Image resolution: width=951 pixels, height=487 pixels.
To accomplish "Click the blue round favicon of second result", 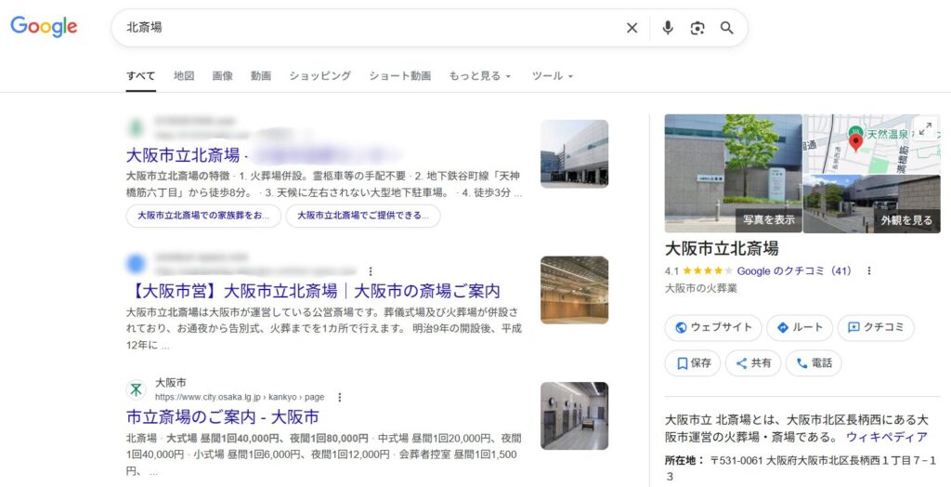I will (136, 264).
